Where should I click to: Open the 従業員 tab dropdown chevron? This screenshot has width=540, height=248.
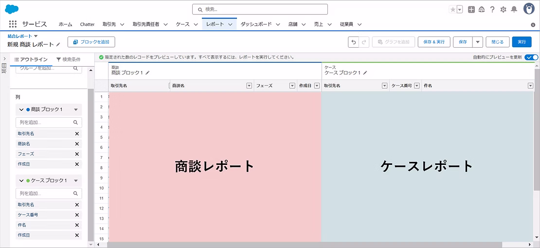tap(360, 24)
